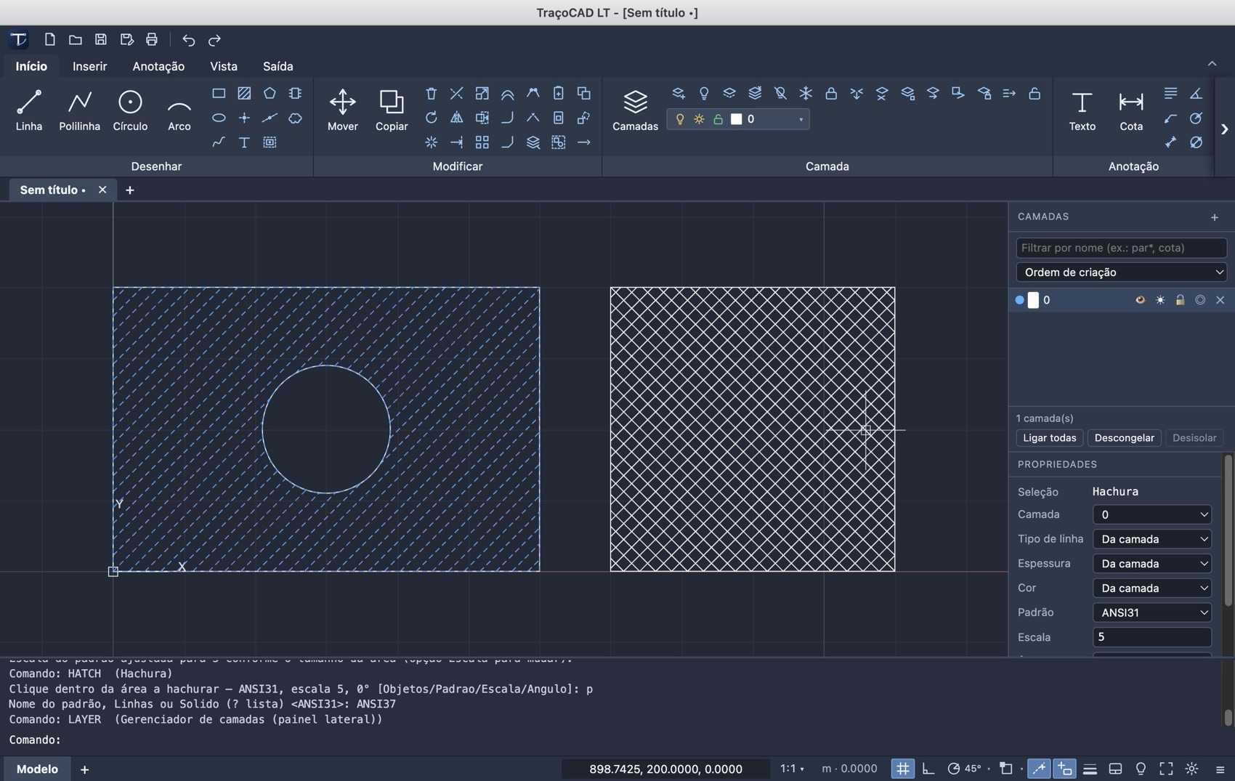Select the Cota dimension tool
1235x781 pixels.
click(x=1130, y=110)
